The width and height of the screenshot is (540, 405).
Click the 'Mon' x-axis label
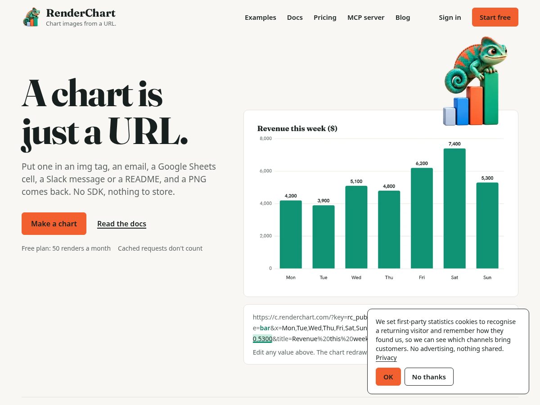[291, 277]
